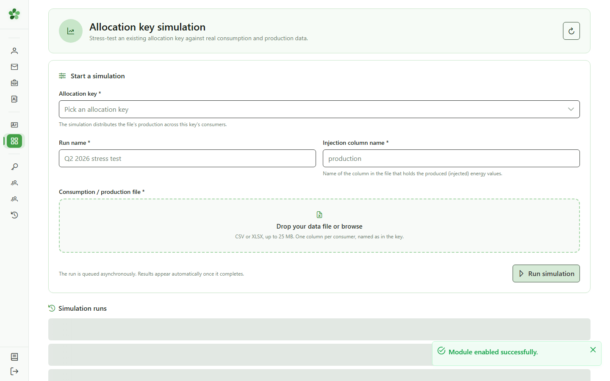Click the Consumption / production file label
This screenshot has width=610, height=381.
tap(102, 192)
